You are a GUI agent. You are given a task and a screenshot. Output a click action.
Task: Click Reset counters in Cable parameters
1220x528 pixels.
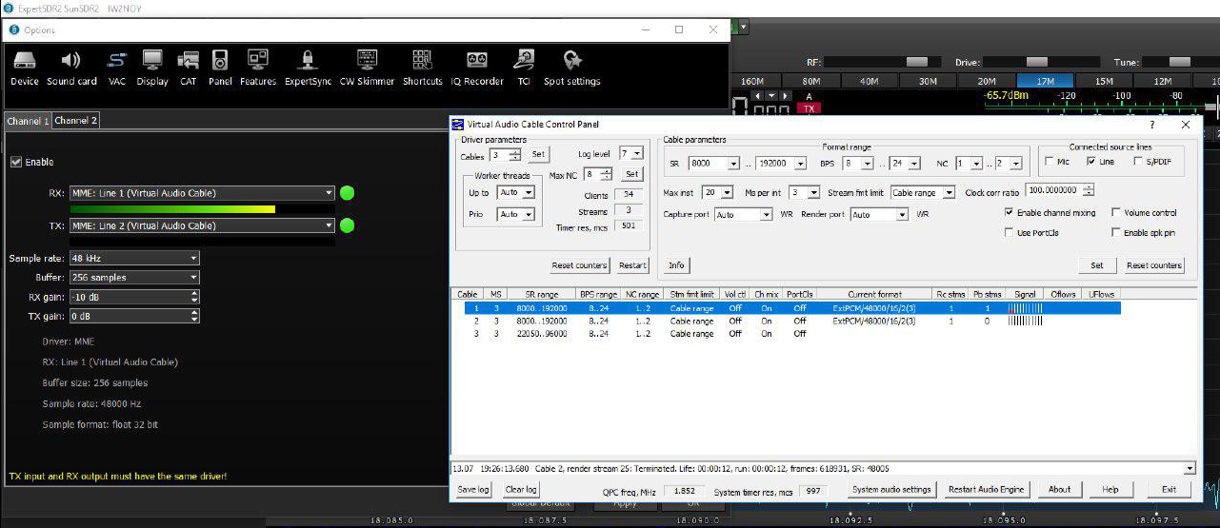[1153, 265]
